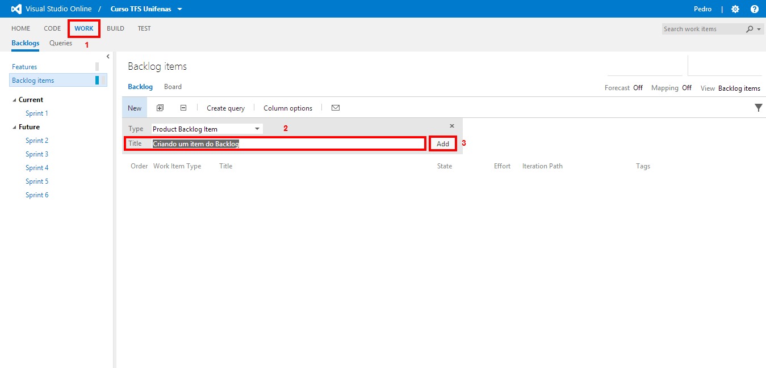Click the Tags column header
The width and height of the screenshot is (766, 368).
[643, 166]
